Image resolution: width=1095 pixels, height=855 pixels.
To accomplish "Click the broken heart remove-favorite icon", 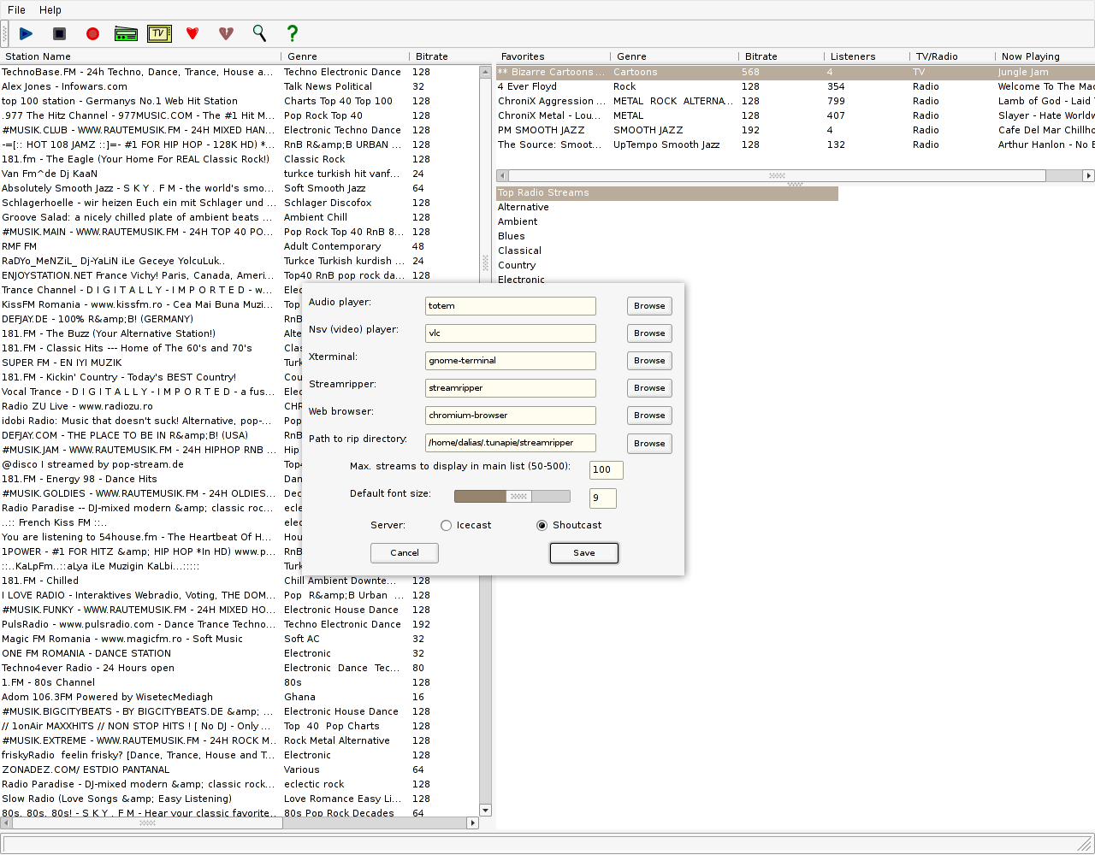I will pyautogui.click(x=226, y=33).
